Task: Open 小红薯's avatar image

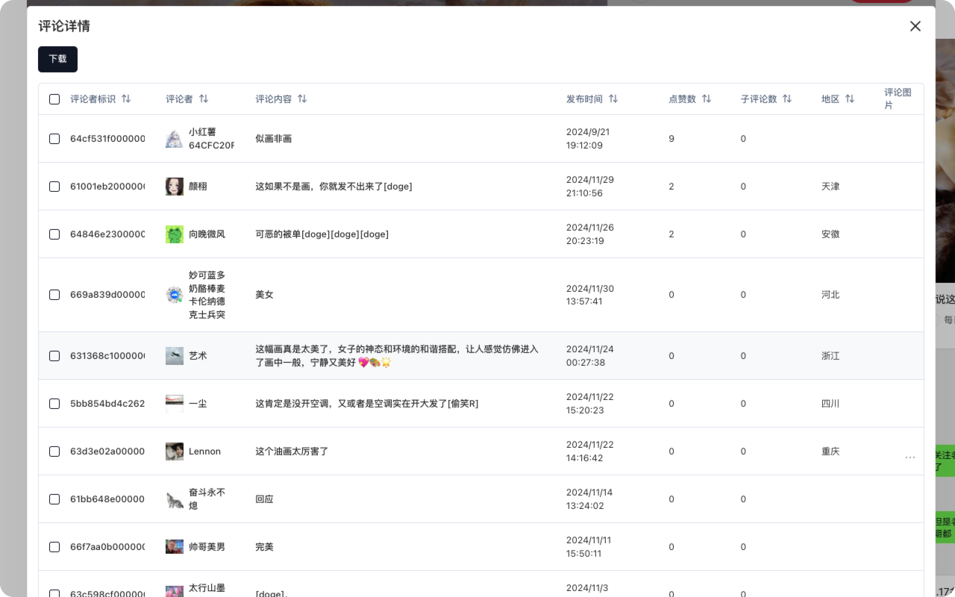Action: point(174,139)
